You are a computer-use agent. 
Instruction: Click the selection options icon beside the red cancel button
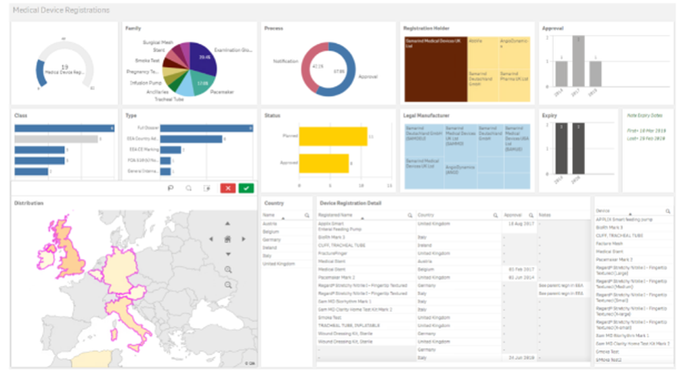[x=206, y=188]
